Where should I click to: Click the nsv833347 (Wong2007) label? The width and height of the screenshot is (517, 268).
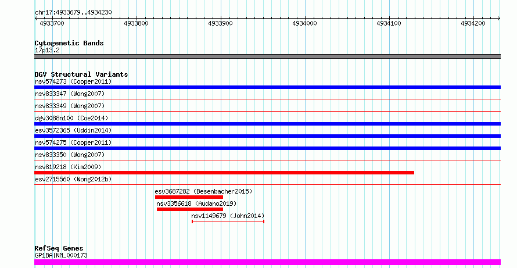[70, 94]
